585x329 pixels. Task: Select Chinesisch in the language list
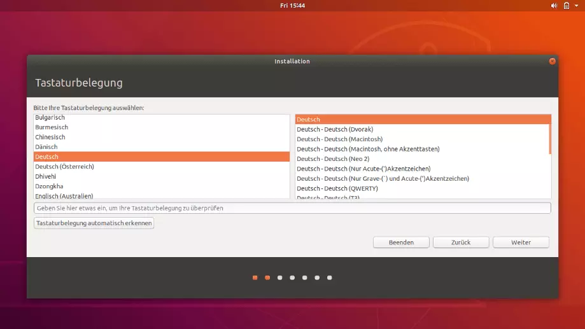[162, 137]
